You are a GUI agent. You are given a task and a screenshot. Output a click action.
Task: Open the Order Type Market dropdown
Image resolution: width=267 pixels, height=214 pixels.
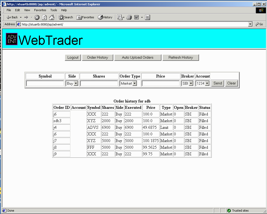pyautogui.click(x=128, y=83)
